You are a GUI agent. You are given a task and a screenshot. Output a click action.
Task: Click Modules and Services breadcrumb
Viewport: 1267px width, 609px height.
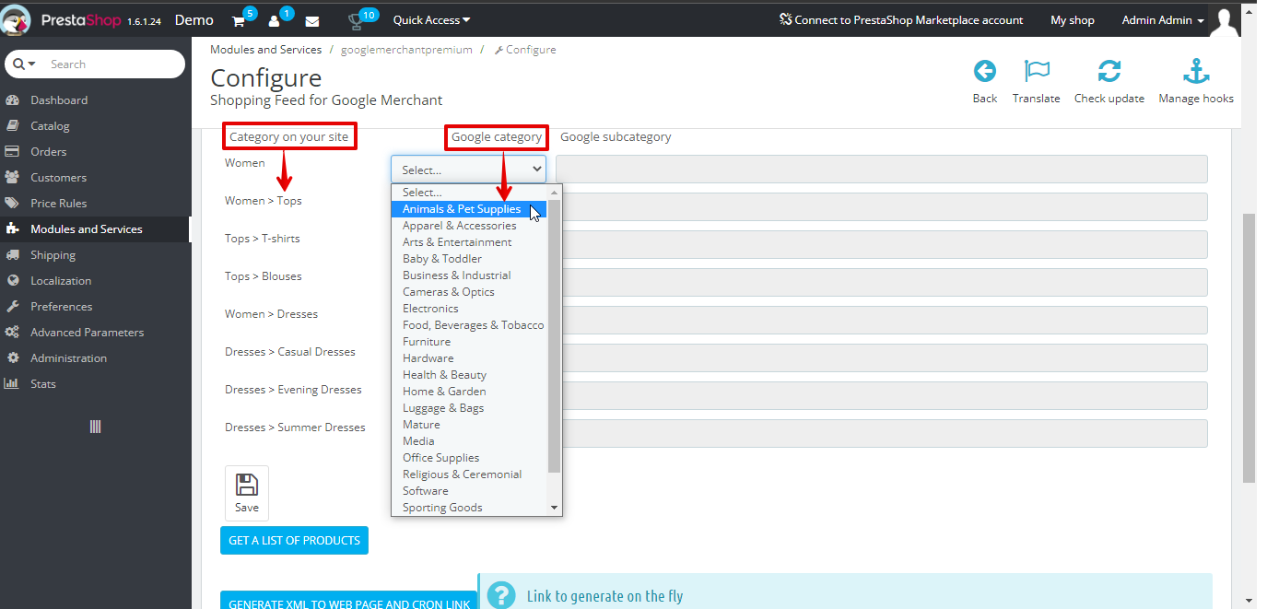tap(266, 50)
